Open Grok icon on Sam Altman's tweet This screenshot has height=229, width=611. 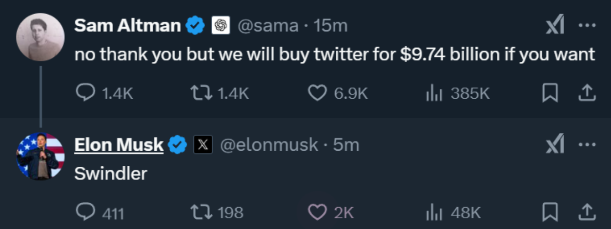coord(555,25)
